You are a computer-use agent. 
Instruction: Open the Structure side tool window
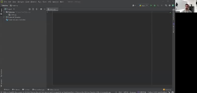click(x=1, y=73)
